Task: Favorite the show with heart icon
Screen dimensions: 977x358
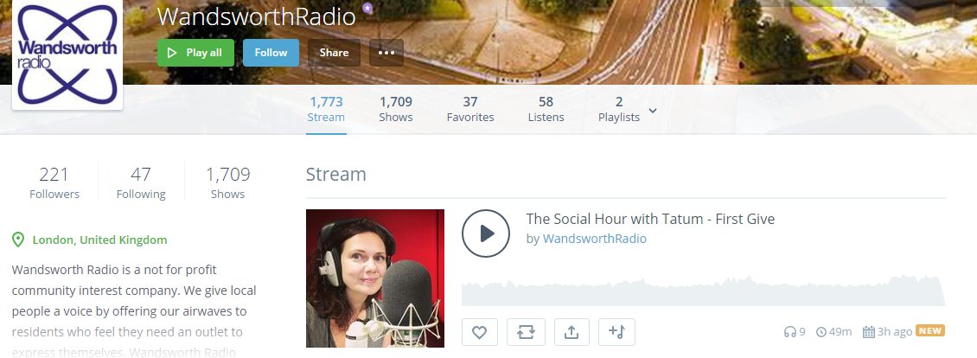Action: pos(479,332)
